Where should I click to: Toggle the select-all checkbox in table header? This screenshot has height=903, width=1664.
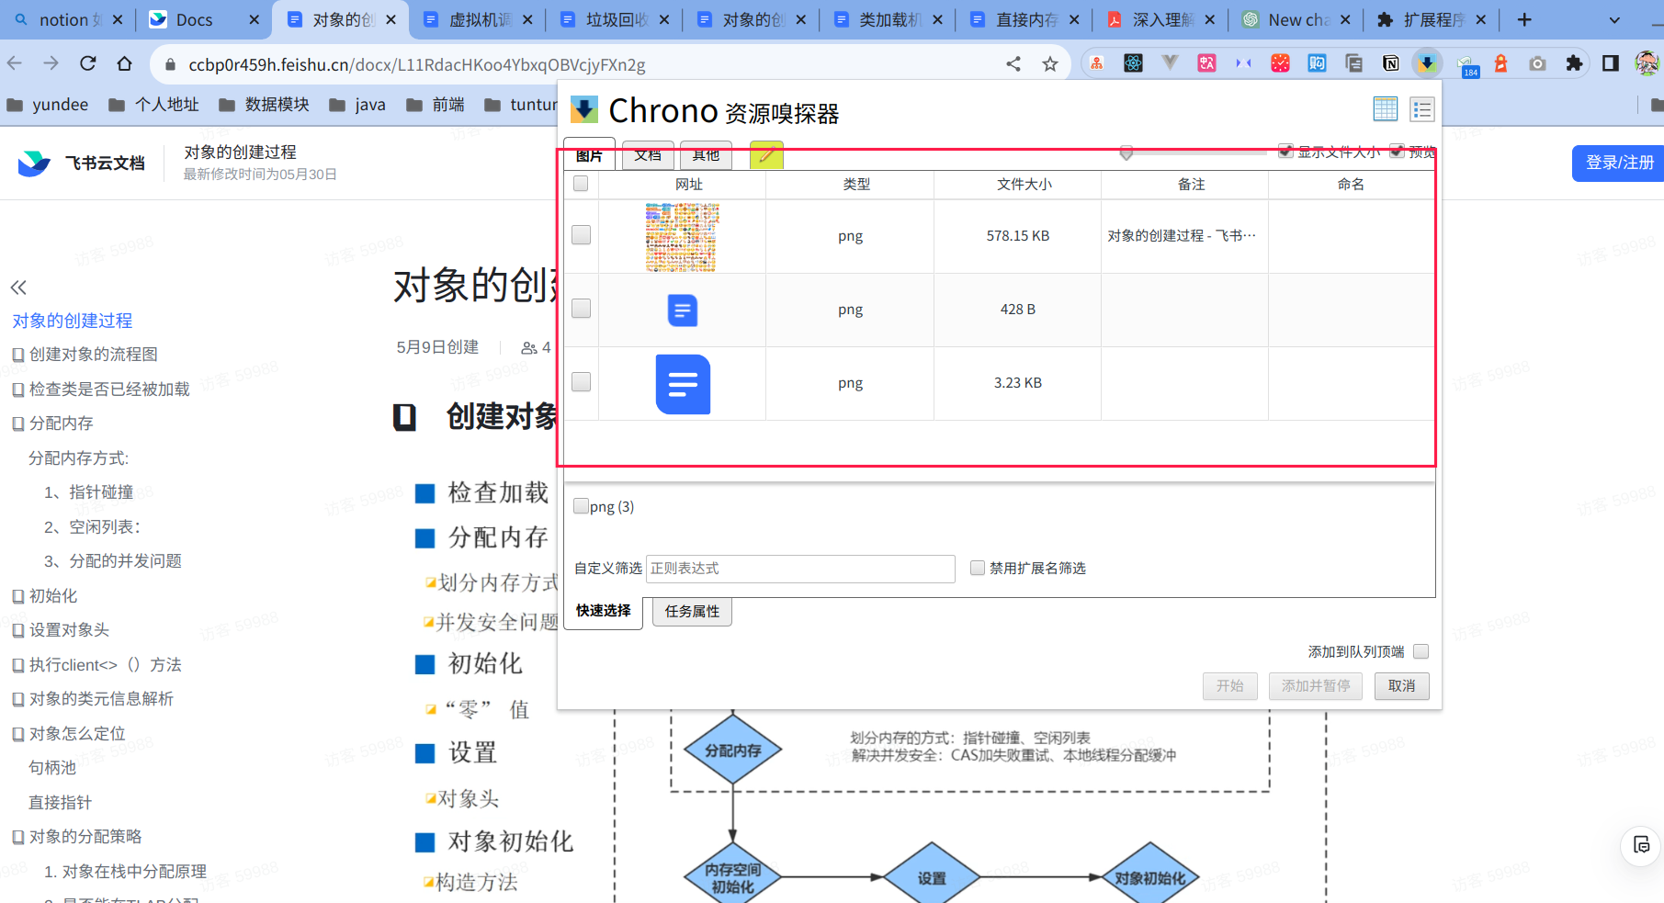coord(581,184)
